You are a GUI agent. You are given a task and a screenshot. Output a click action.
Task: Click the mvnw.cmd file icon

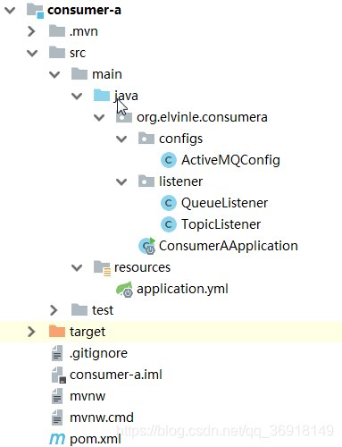(x=57, y=417)
